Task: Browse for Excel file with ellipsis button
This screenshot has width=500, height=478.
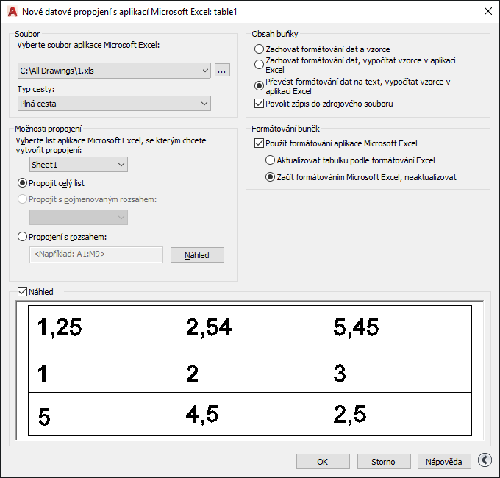Action: 222,70
